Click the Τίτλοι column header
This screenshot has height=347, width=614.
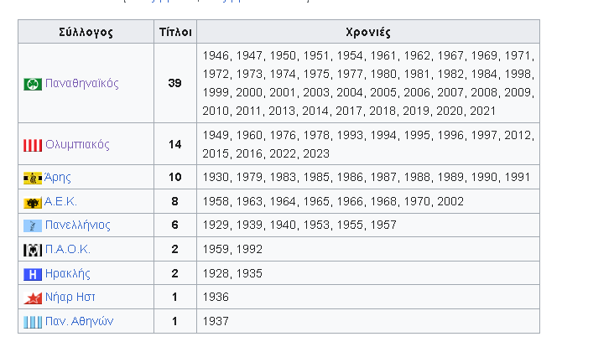click(x=175, y=33)
